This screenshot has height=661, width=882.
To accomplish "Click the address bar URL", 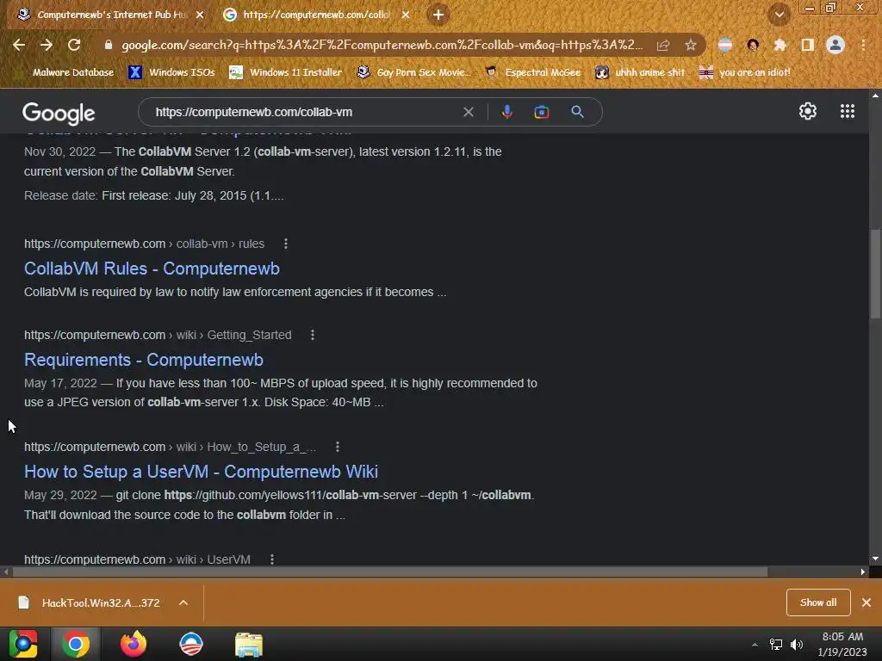I will 382,45.
